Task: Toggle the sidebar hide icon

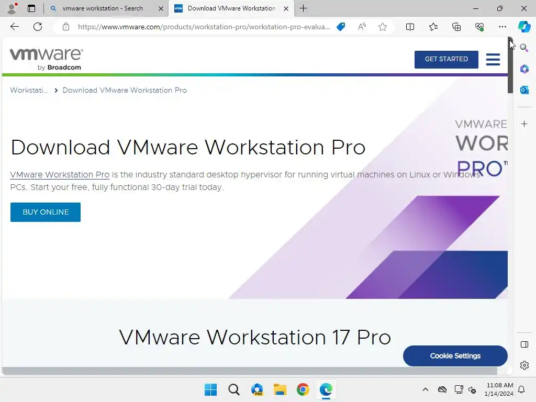Action: [524, 344]
